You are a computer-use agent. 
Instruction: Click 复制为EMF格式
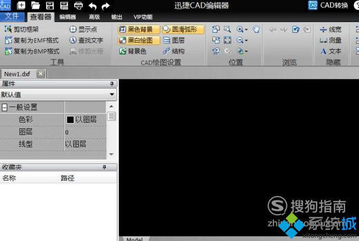coord(32,40)
